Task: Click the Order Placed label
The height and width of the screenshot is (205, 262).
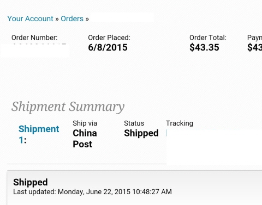Action: click(109, 38)
